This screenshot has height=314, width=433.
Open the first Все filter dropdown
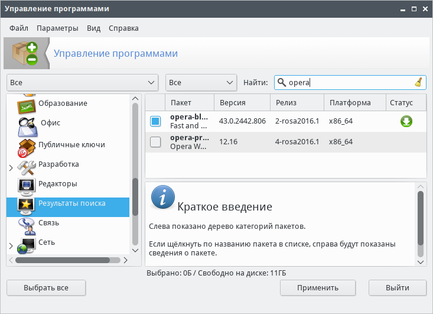[x=82, y=83]
